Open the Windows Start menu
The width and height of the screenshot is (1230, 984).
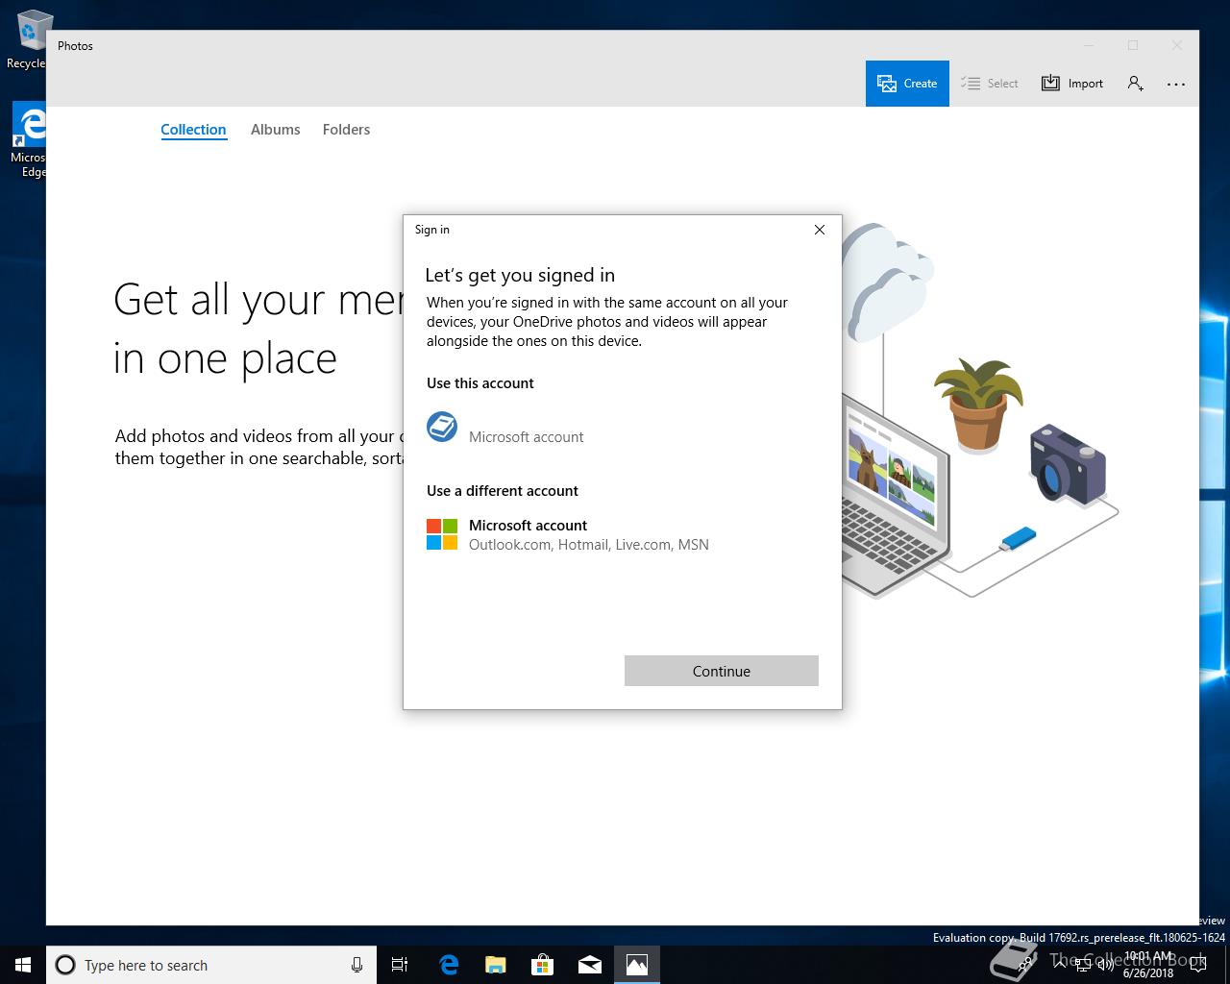point(23,965)
